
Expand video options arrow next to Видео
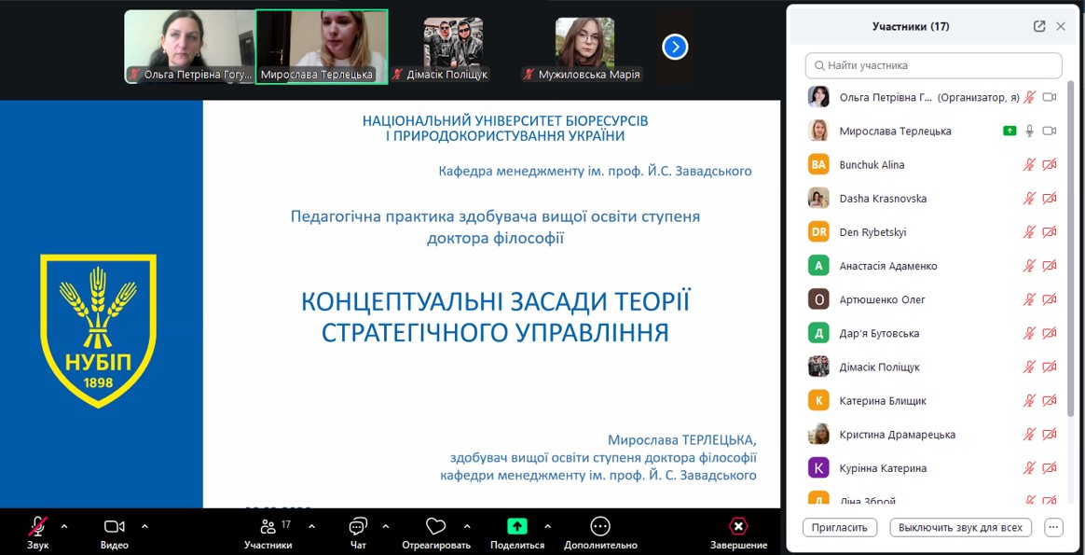click(x=144, y=526)
